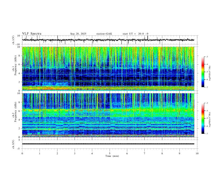The height and width of the screenshot is (172, 222).
Task: Click time axis tick label '10'
Action: point(197,153)
